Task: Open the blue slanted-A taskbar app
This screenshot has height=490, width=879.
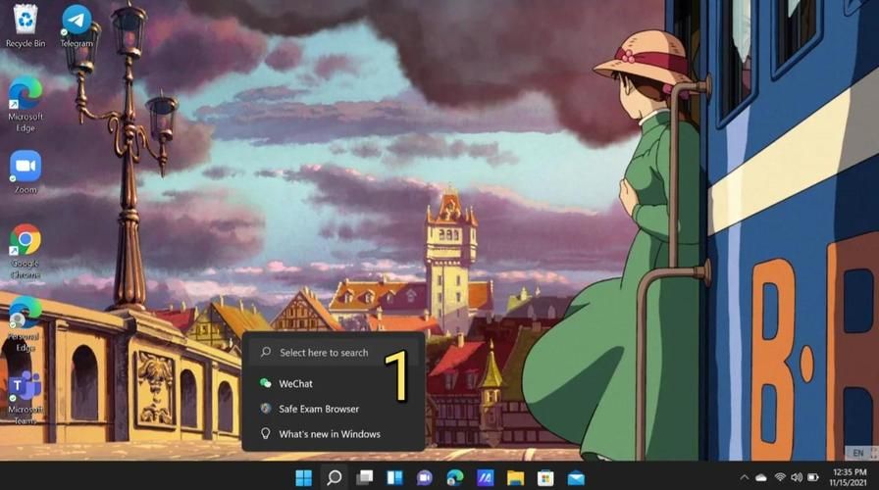Action: 485,477
